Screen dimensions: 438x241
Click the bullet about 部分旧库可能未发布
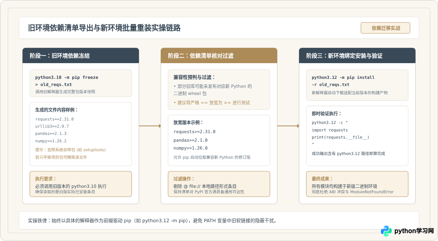tap(213, 86)
